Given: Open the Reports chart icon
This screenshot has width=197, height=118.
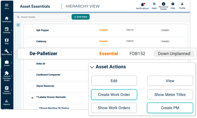Looking at the screenshot, I should point(7,101).
